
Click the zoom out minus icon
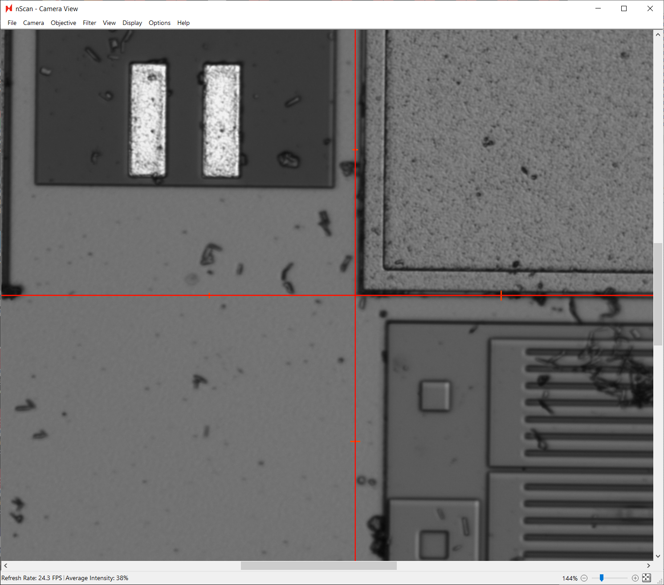tap(584, 578)
